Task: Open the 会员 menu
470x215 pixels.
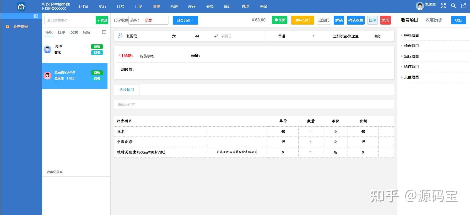Action: pyautogui.click(x=210, y=6)
